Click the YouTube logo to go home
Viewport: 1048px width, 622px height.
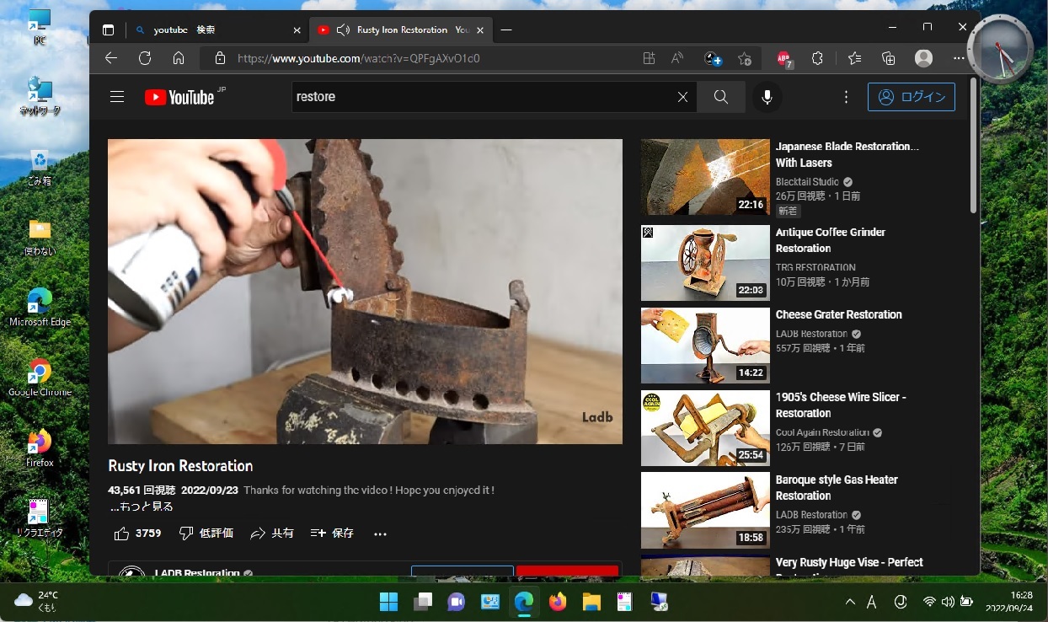coord(179,97)
